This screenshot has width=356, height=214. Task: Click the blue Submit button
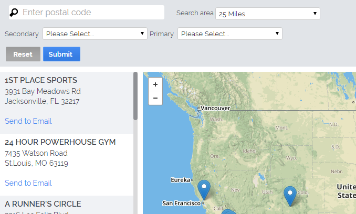pyautogui.click(x=61, y=54)
